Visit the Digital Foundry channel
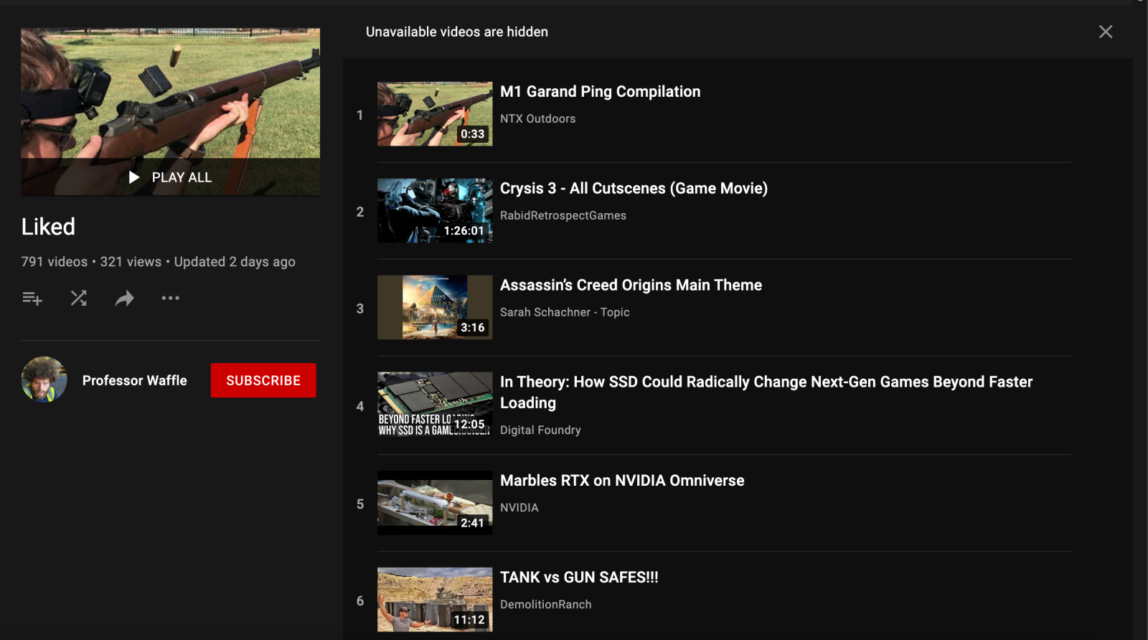The width and height of the screenshot is (1148, 640). click(x=540, y=430)
